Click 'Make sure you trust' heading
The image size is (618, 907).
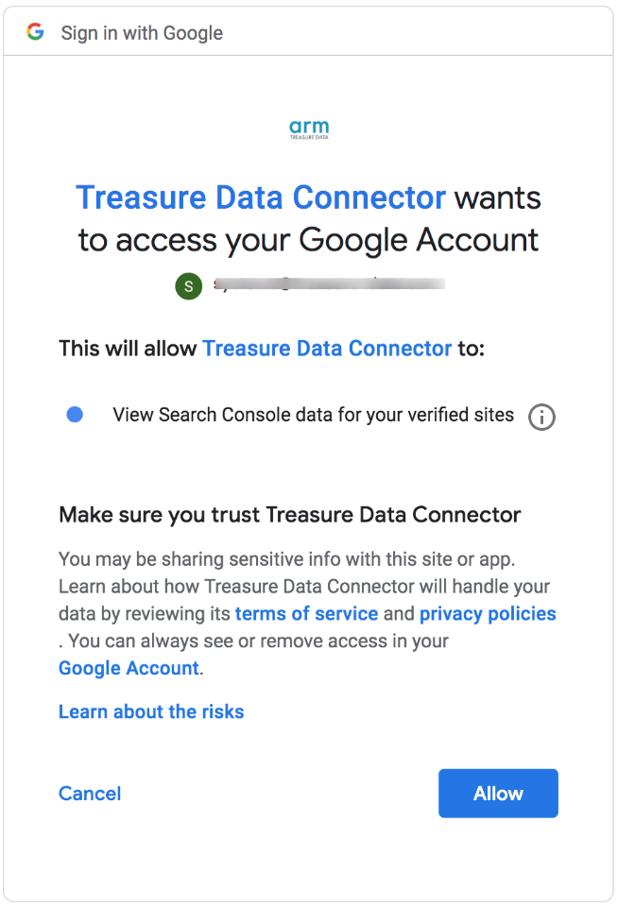(x=289, y=515)
